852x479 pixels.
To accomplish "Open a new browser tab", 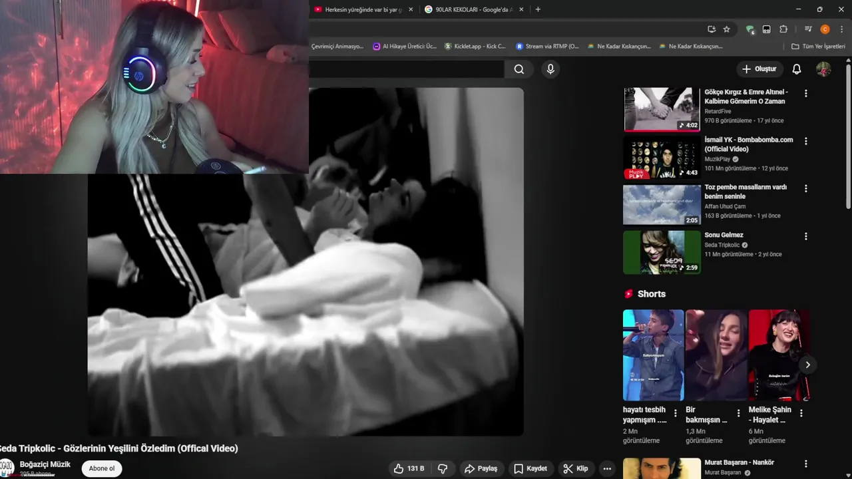I will (538, 9).
